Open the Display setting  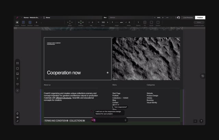point(17,23)
